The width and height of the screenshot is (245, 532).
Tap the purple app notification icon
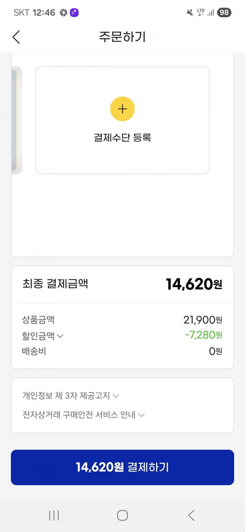coord(74,13)
